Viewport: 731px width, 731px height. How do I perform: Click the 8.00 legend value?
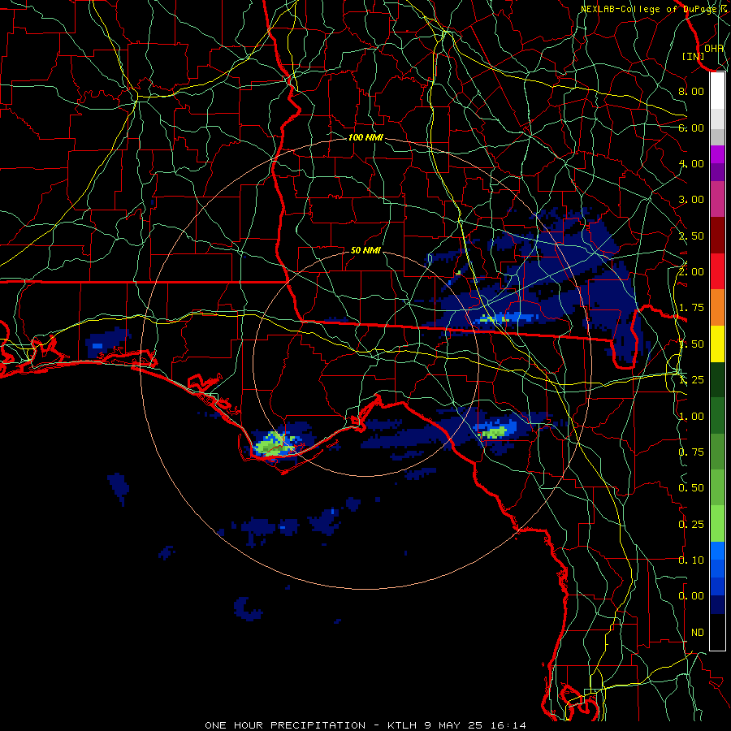tap(691, 91)
